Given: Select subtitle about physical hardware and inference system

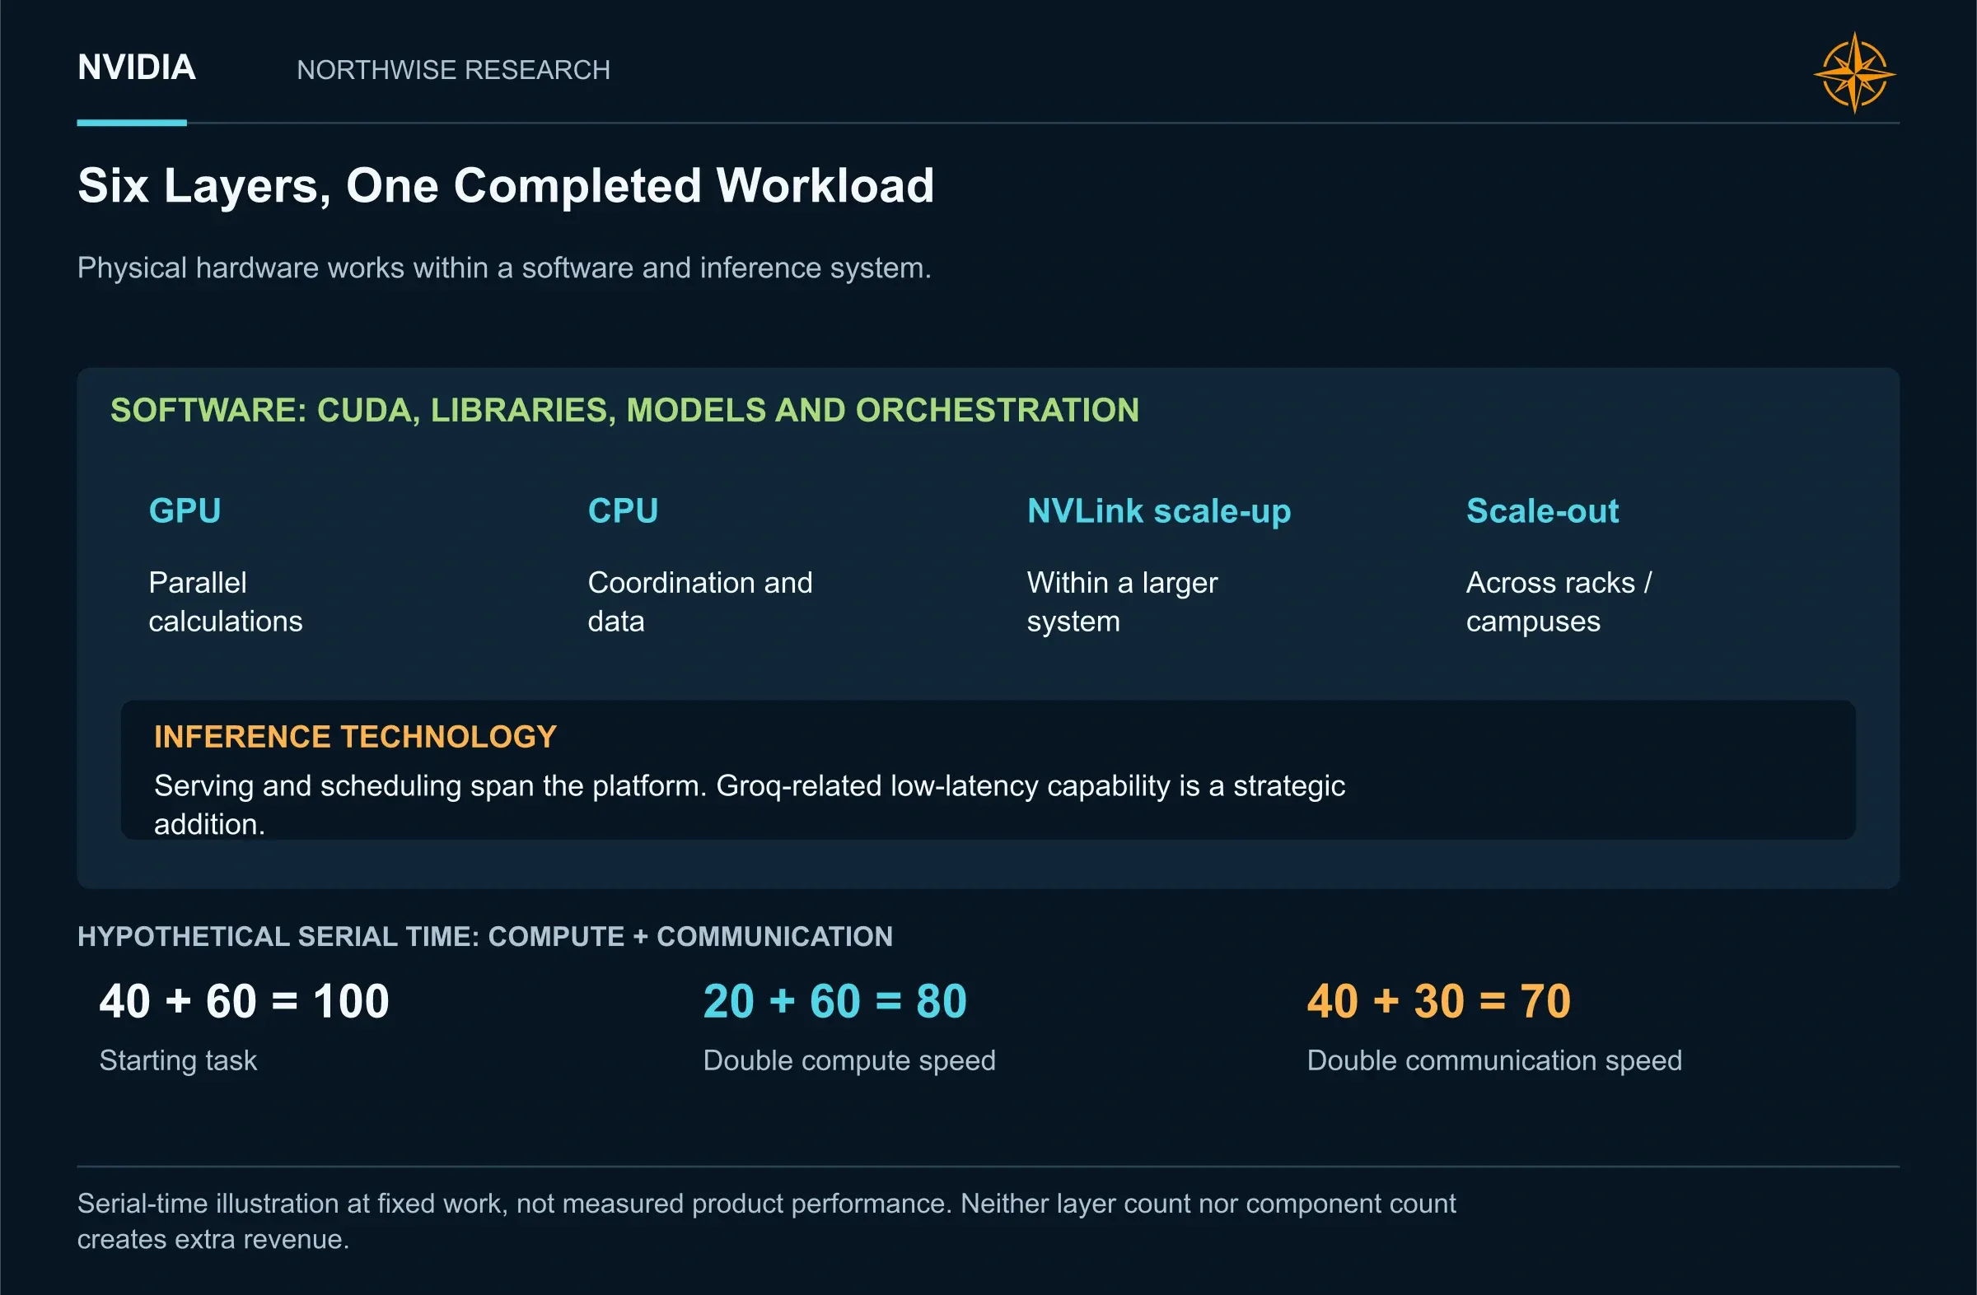Looking at the screenshot, I should pos(504,268).
